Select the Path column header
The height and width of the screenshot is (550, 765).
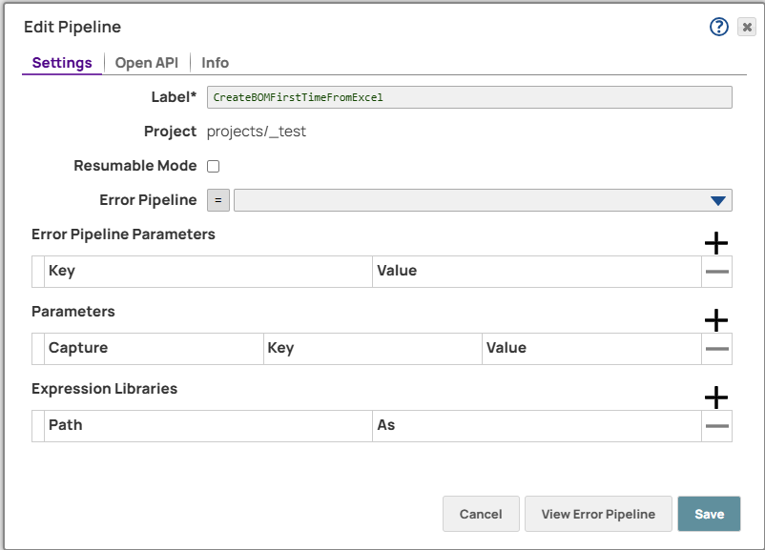208,426
